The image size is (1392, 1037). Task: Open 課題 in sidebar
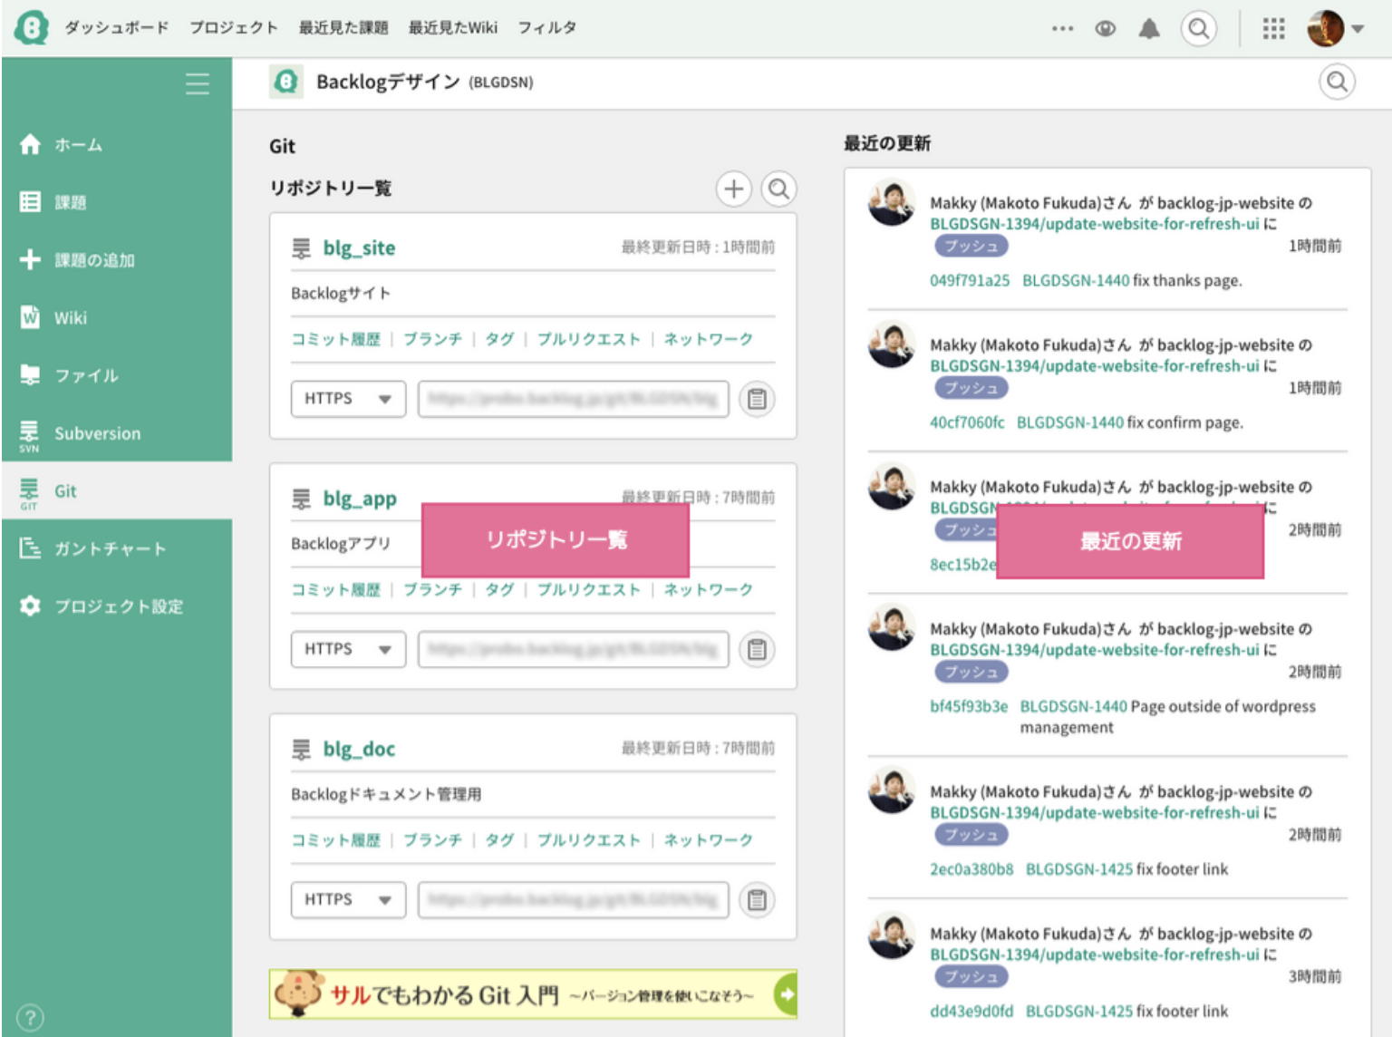[117, 202]
